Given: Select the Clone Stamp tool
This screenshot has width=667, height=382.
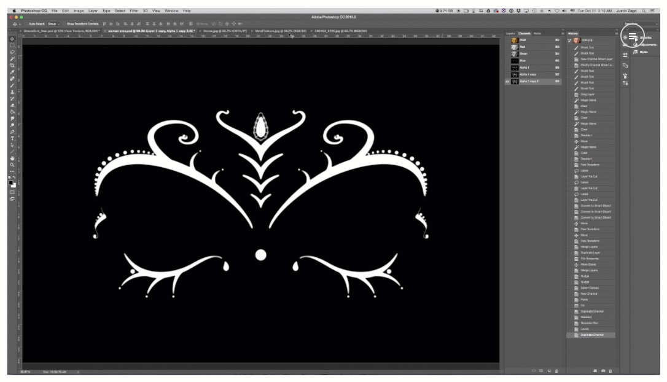Looking at the screenshot, I should [12, 92].
